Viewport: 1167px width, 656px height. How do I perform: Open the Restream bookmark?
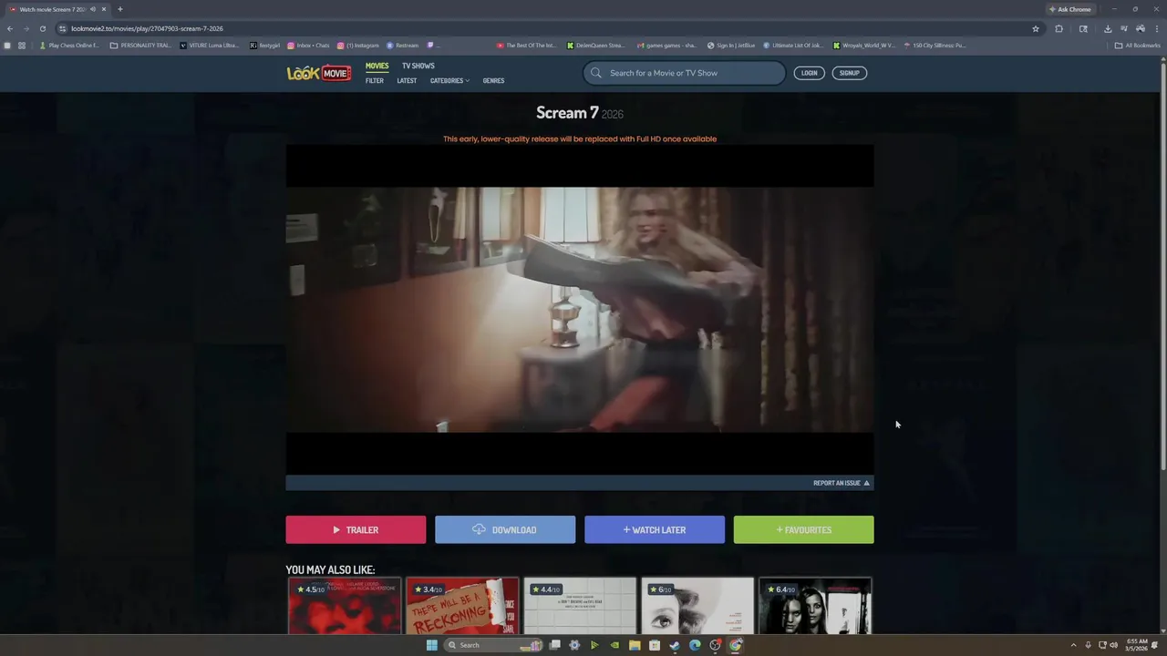pos(402,46)
